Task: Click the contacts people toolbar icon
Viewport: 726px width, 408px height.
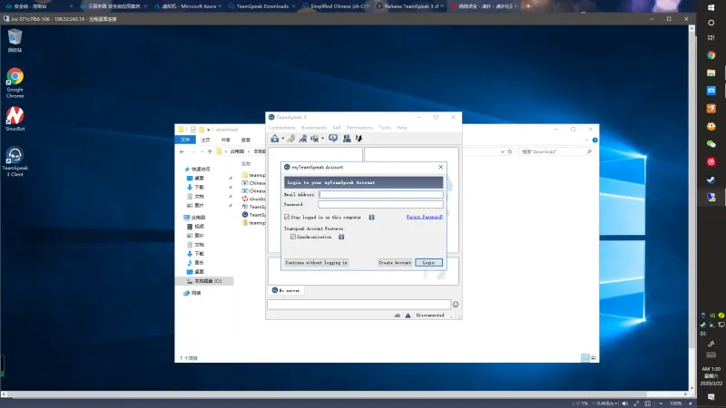Action: click(x=347, y=139)
